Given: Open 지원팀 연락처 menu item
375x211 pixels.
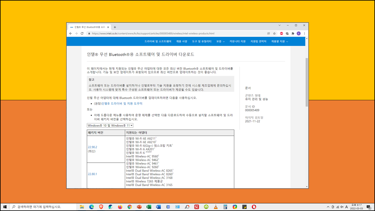Looking at the screenshot, I should coord(258,41).
